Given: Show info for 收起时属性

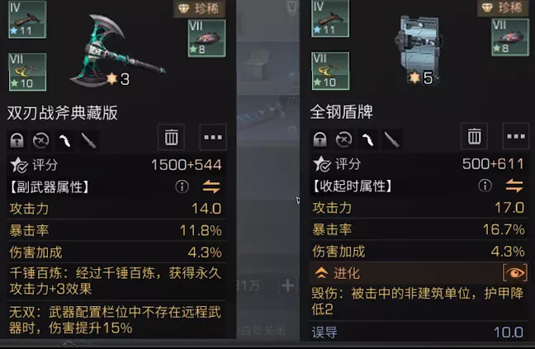Looking at the screenshot, I should tap(485, 186).
